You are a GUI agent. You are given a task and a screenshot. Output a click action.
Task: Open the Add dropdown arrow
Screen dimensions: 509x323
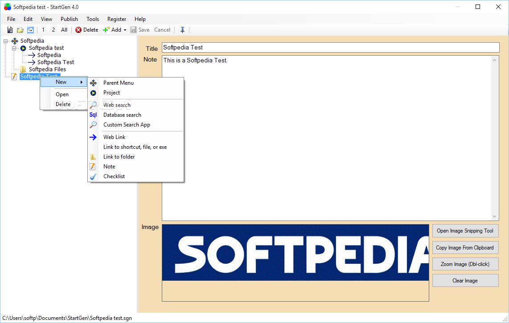(x=125, y=30)
